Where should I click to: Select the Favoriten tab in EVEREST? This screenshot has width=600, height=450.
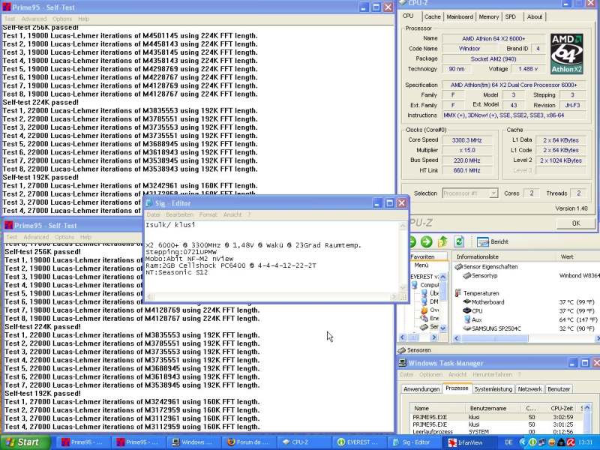click(422, 256)
